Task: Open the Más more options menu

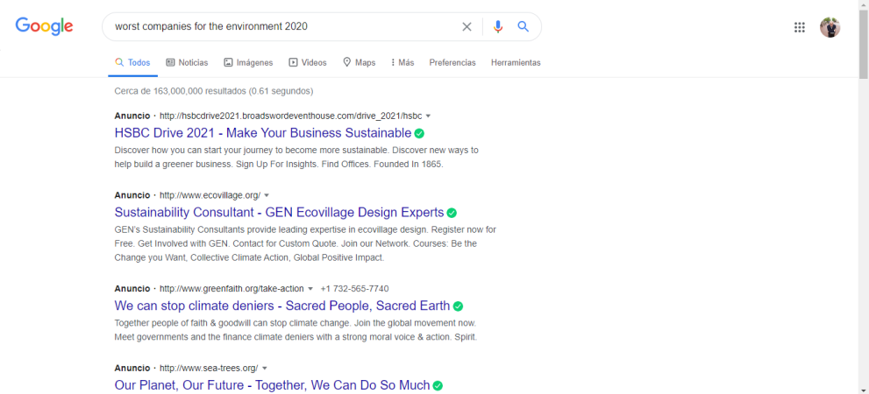Action: [402, 62]
